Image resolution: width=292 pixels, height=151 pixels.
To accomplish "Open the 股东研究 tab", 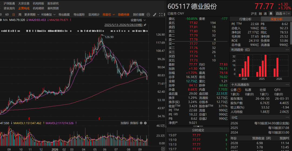I will [53, 3].
